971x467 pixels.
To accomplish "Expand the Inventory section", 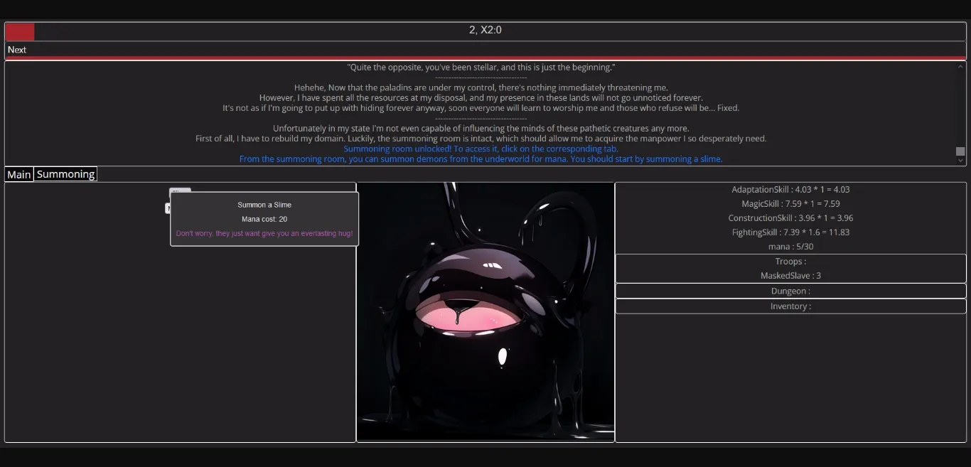I will pyautogui.click(x=790, y=306).
